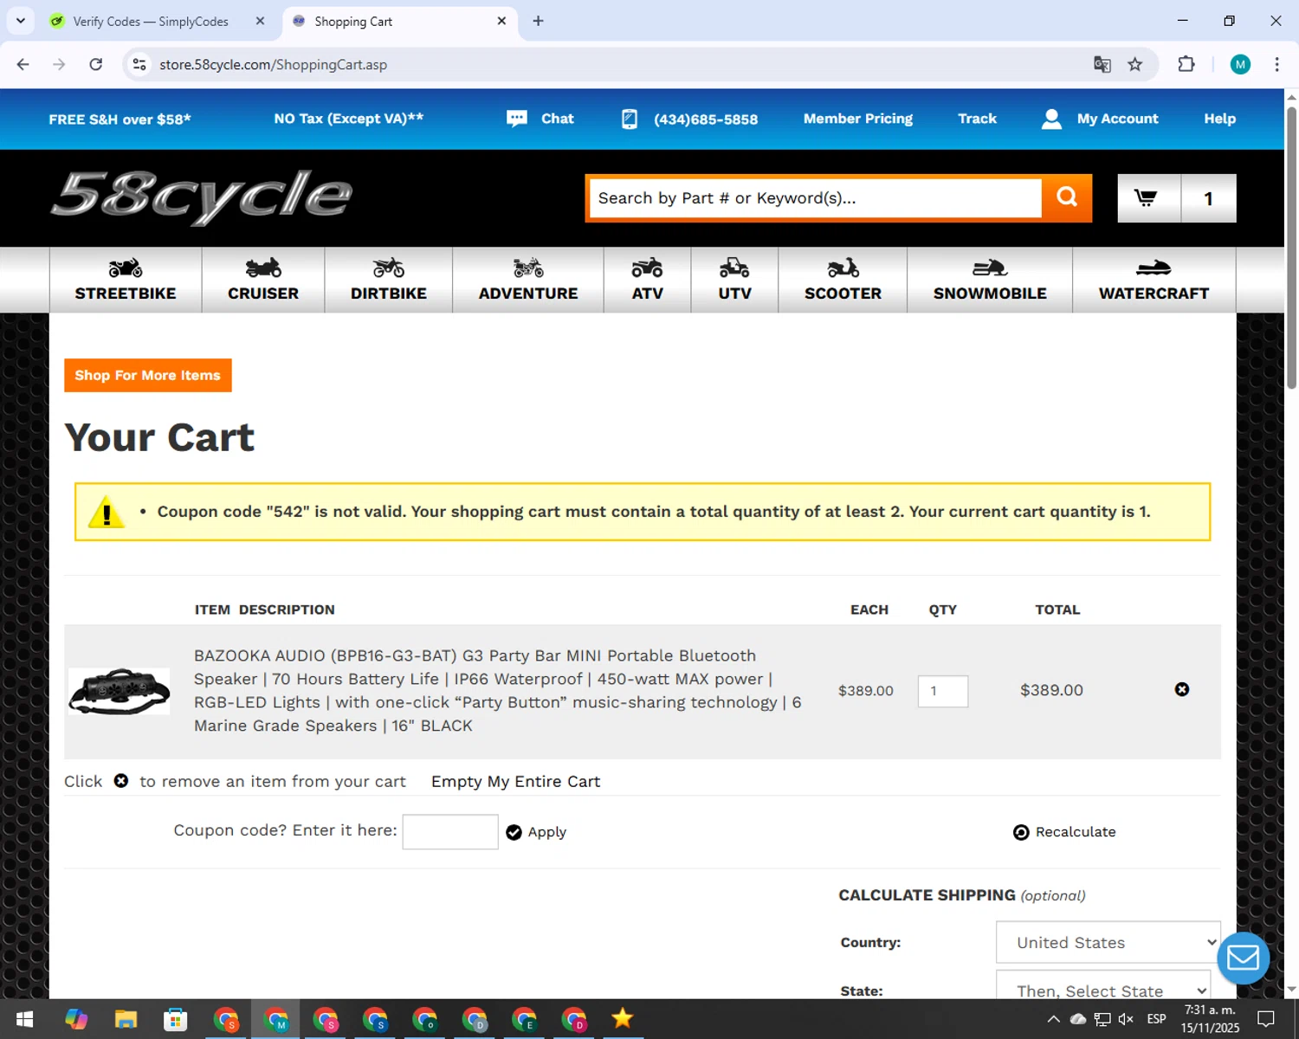This screenshot has height=1039, width=1299.
Task: Click the Apply checkmark icon
Action: click(514, 832)
